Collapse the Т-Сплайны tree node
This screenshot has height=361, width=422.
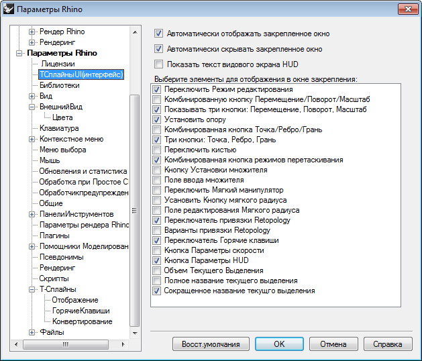tap(32, 290)
